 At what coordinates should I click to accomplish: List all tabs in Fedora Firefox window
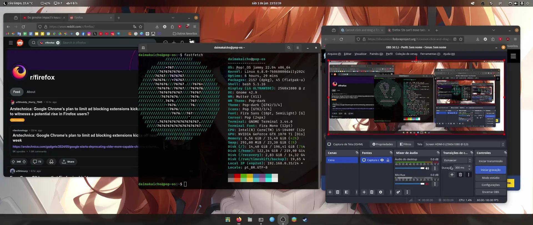494,30
